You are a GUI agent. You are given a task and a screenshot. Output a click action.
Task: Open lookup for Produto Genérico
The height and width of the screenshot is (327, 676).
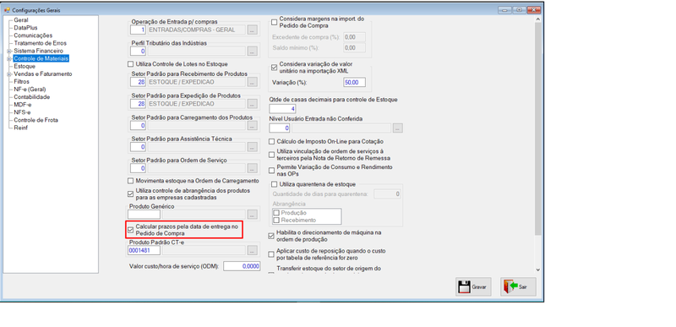pos(253,214)
